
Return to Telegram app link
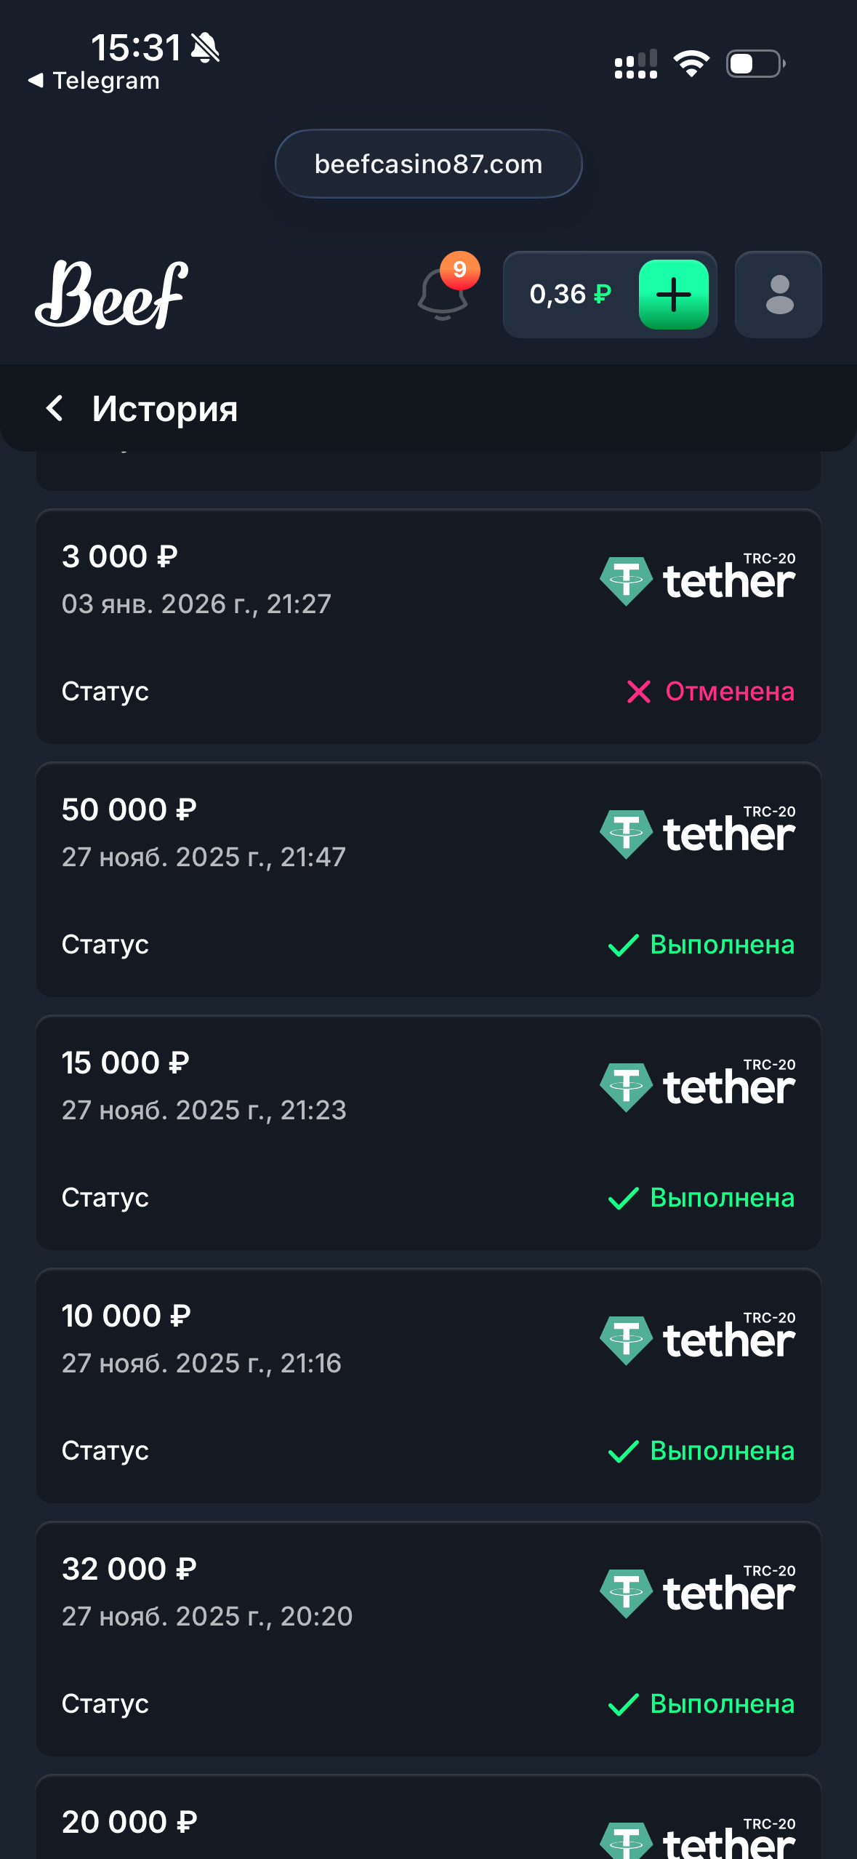[105, 81]
